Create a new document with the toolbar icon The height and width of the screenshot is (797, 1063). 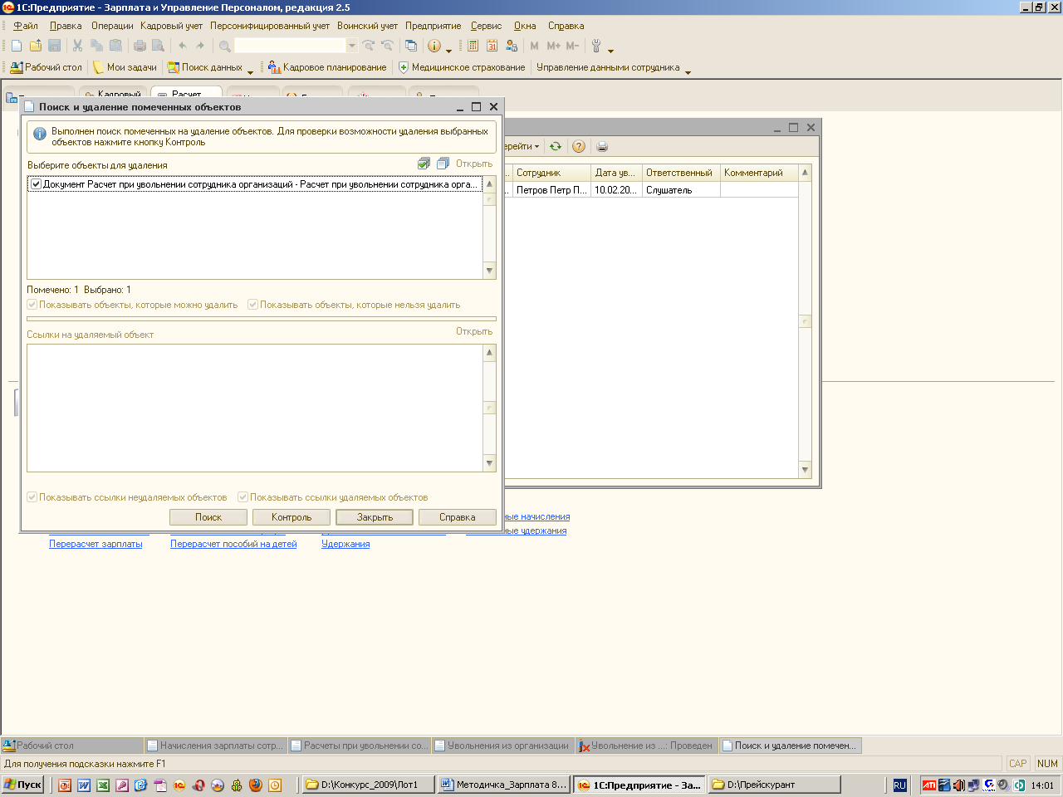(x=17, y=46)
